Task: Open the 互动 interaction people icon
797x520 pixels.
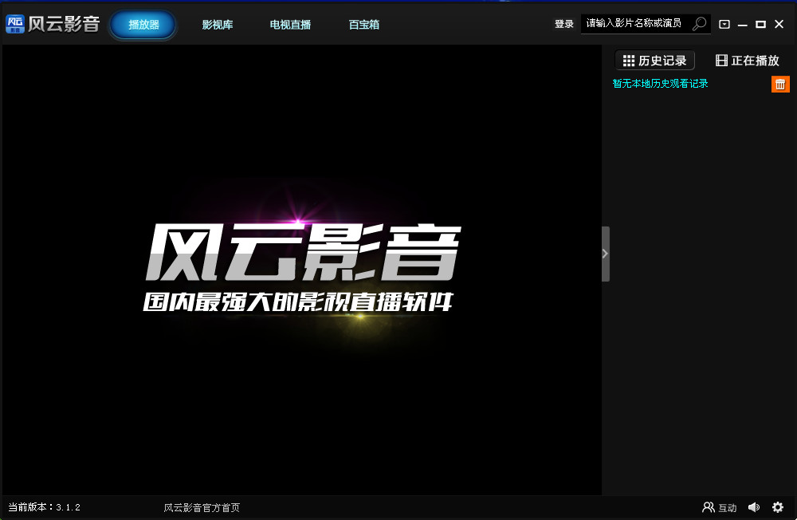Action: (709, 506)
